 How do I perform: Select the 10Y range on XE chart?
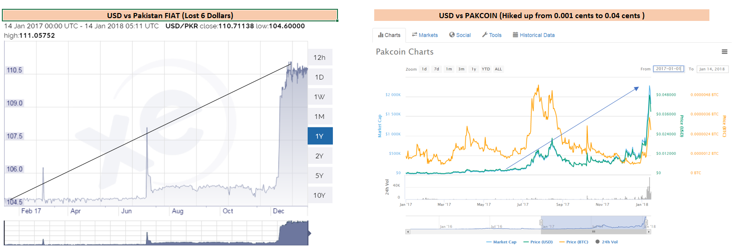tap(320, 195)
